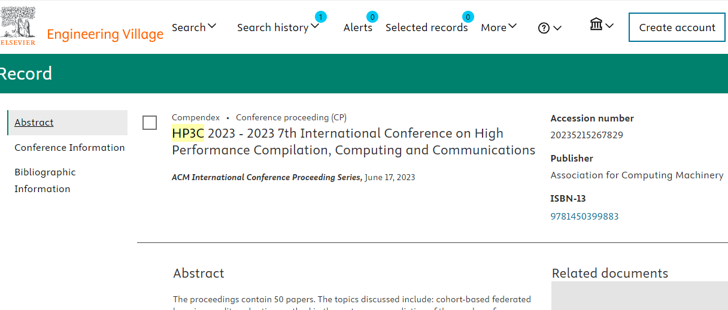This screenshot has width=728, height=310.
Task: Expand the Search menu
Action: pos(194,27)
